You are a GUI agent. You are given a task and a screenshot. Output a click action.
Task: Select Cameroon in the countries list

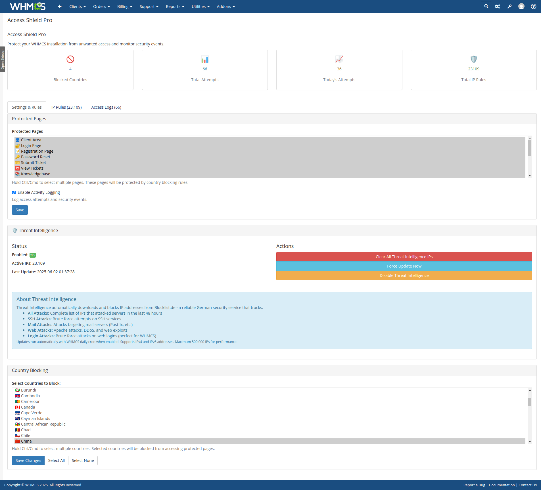(270, 401)
